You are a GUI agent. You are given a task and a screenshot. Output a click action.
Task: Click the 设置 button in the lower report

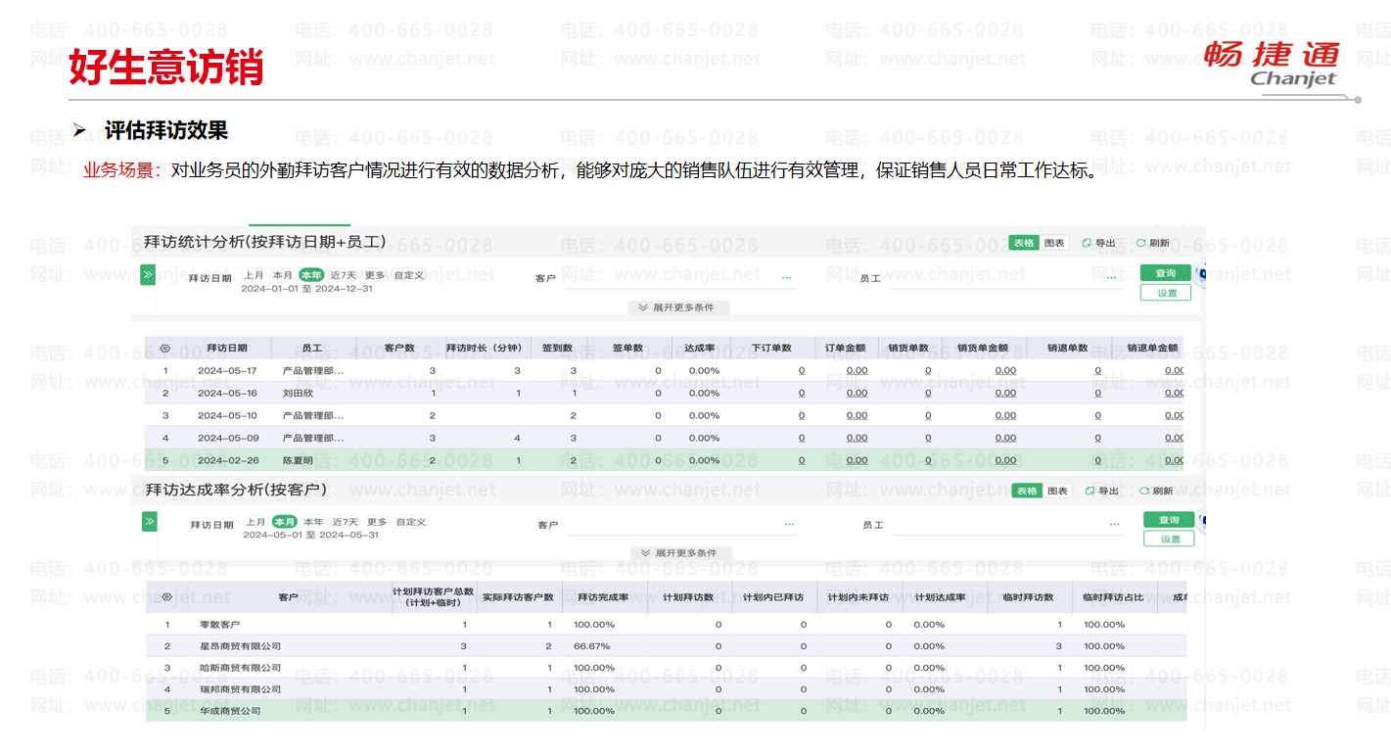[1169, 539]
